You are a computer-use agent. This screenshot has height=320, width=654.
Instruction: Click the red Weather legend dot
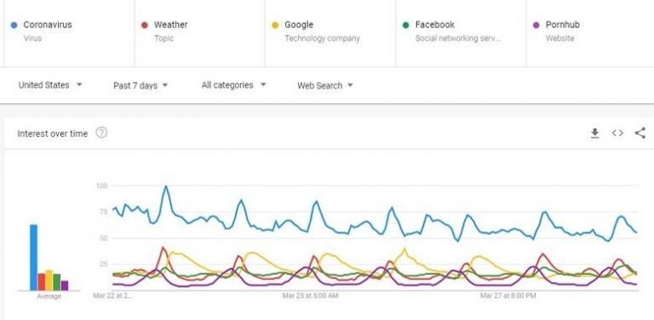[144, 25]
